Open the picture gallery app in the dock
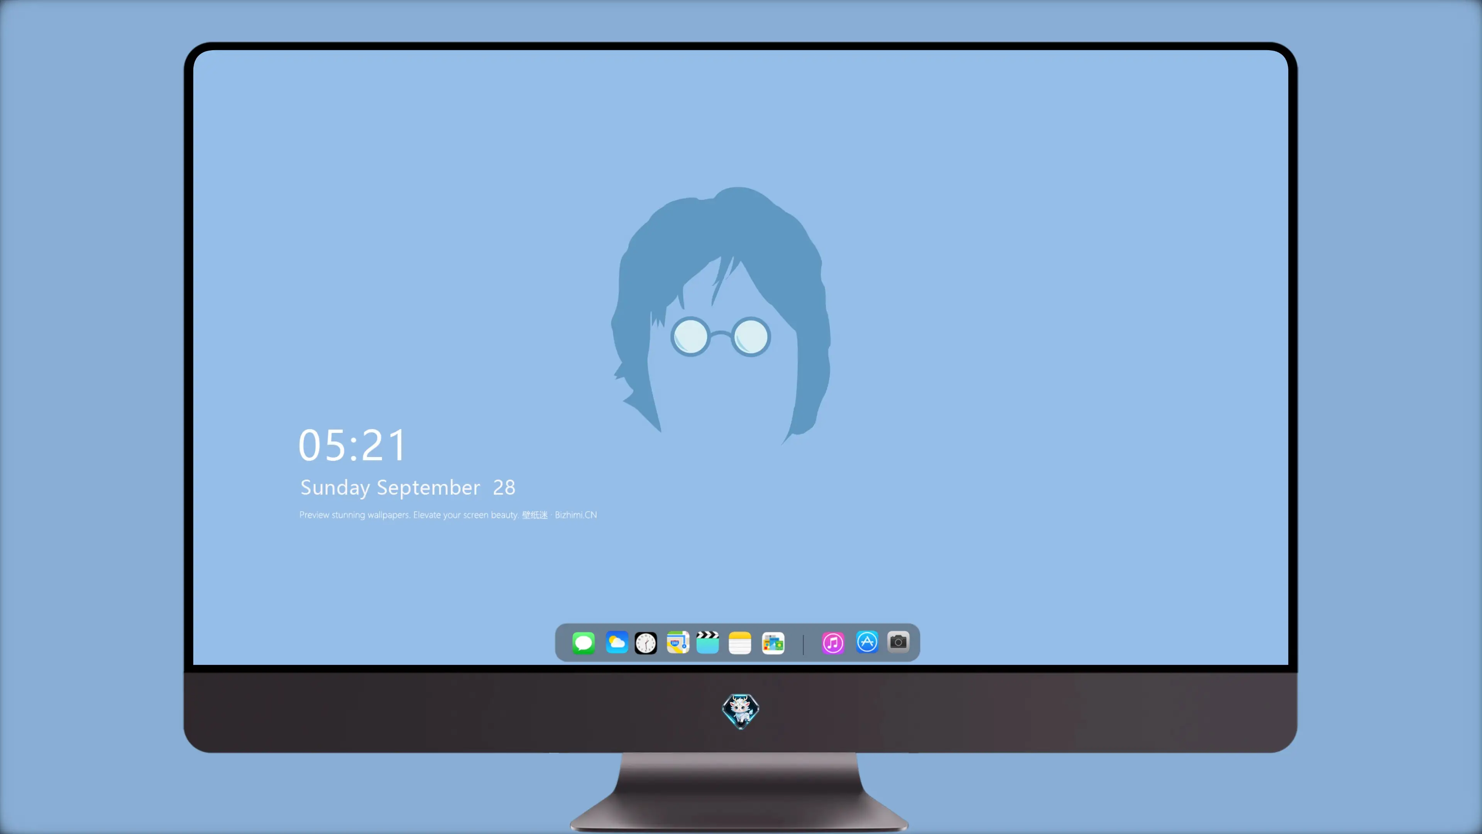The width and height of the screenshot is (1482, 834). coord(773,643)
